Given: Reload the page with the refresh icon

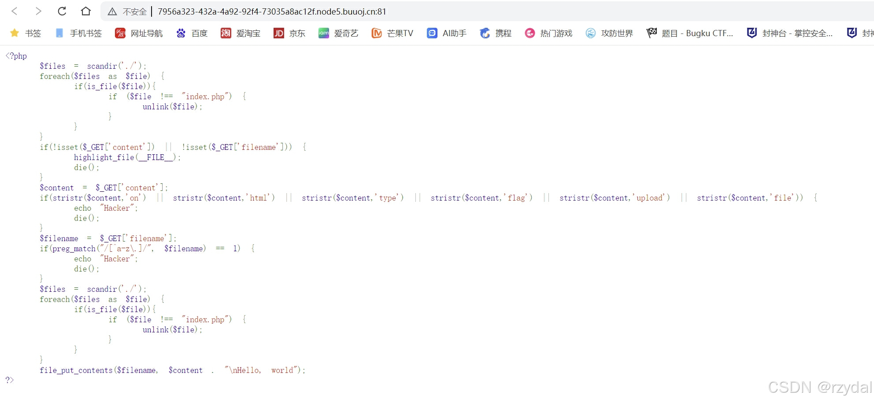Looking at the screenshot, I should tap(62, 11).
